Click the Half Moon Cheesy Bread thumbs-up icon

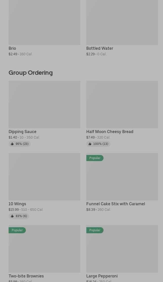(90, 144)
